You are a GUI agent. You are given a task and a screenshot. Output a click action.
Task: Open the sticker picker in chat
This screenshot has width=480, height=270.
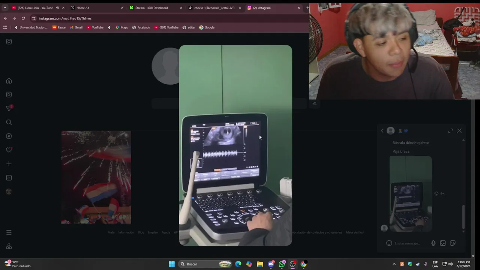453,243
